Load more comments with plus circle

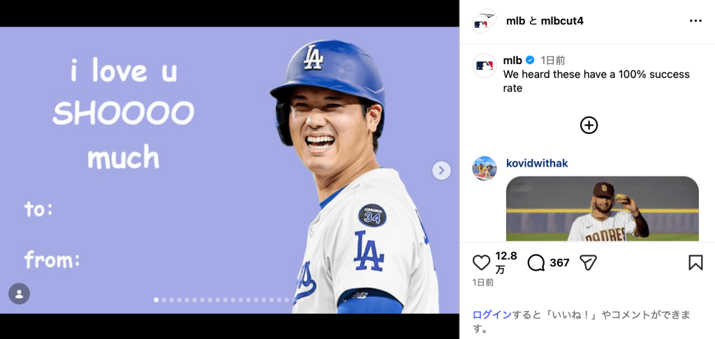[589, 125]
